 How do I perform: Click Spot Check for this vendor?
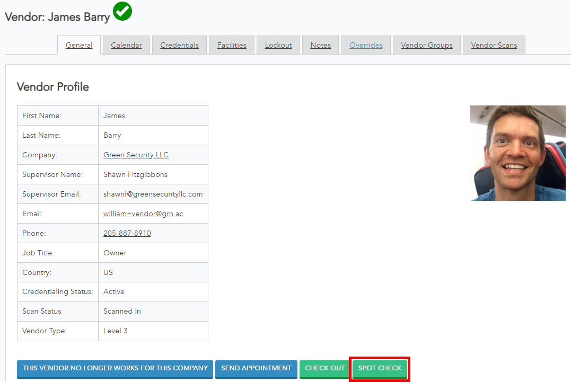[380, 368]
